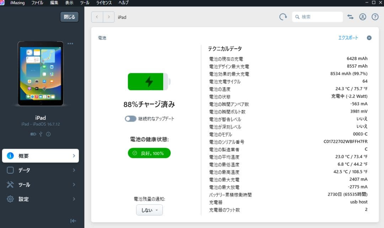Select the 23.0 °C / 73.4 °F average temperature

pos(351,157)
